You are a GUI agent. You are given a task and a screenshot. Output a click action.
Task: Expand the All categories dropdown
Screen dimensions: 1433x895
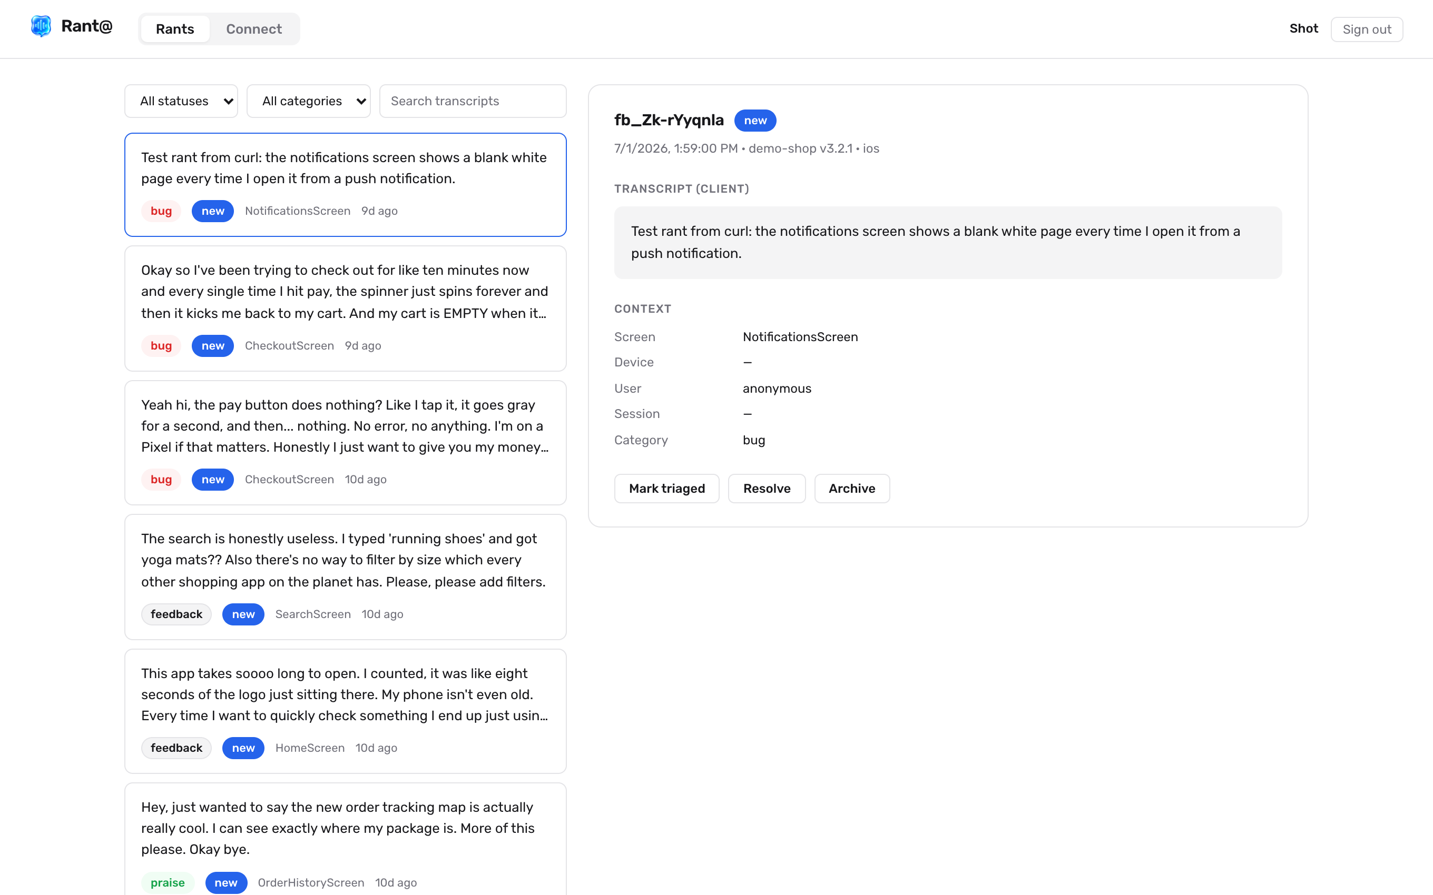point(309,101)
